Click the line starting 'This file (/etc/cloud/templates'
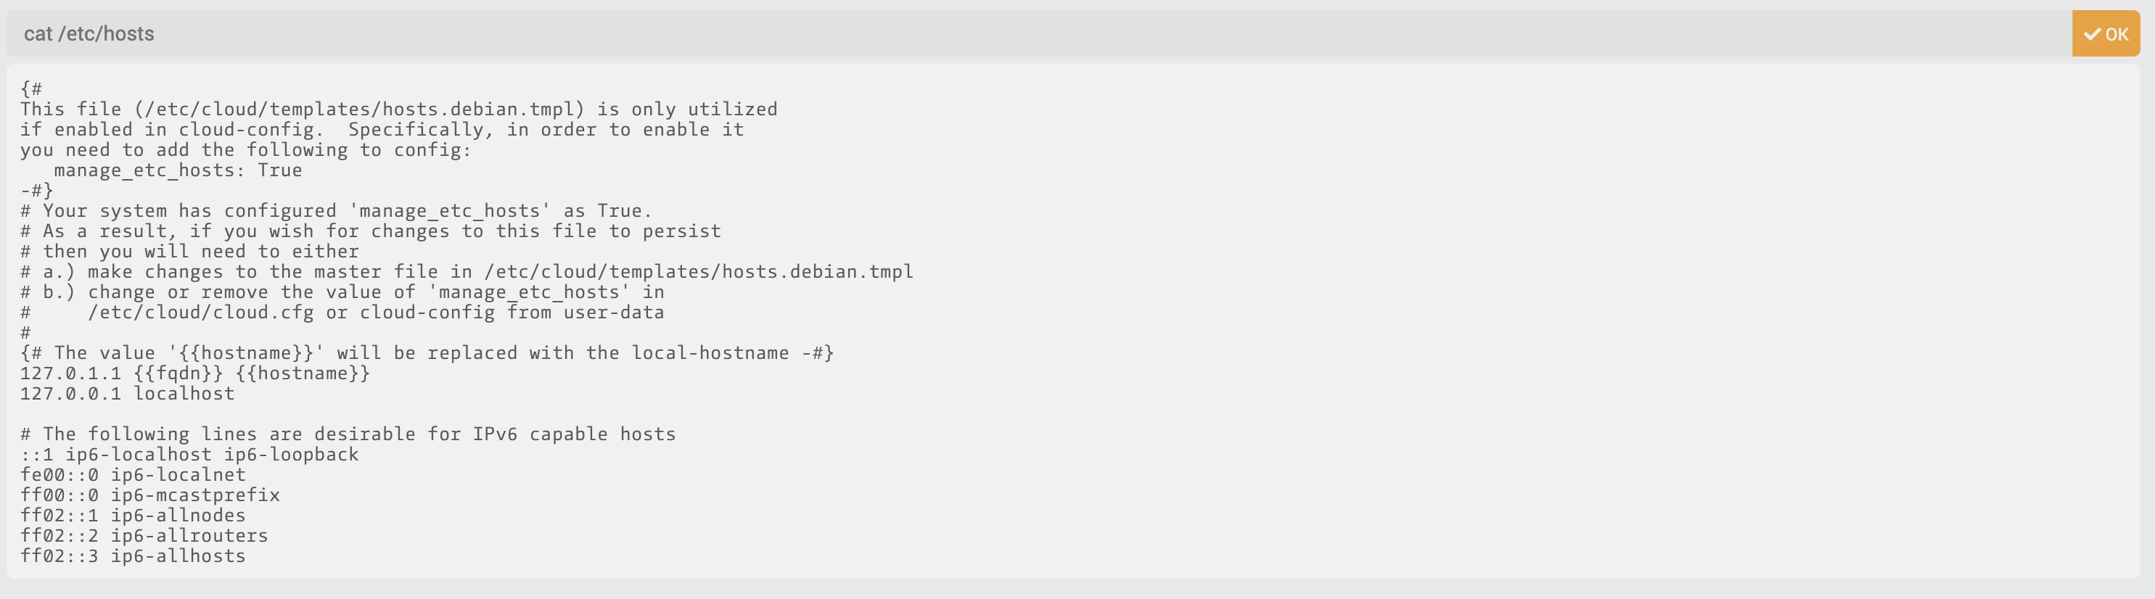The height and width of the screenshot is (599, 2155). pos(399,110)
